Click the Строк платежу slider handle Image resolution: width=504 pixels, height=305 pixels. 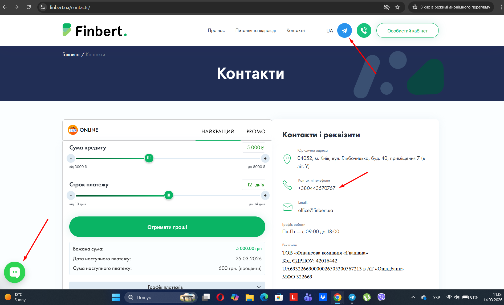point(168,195)
